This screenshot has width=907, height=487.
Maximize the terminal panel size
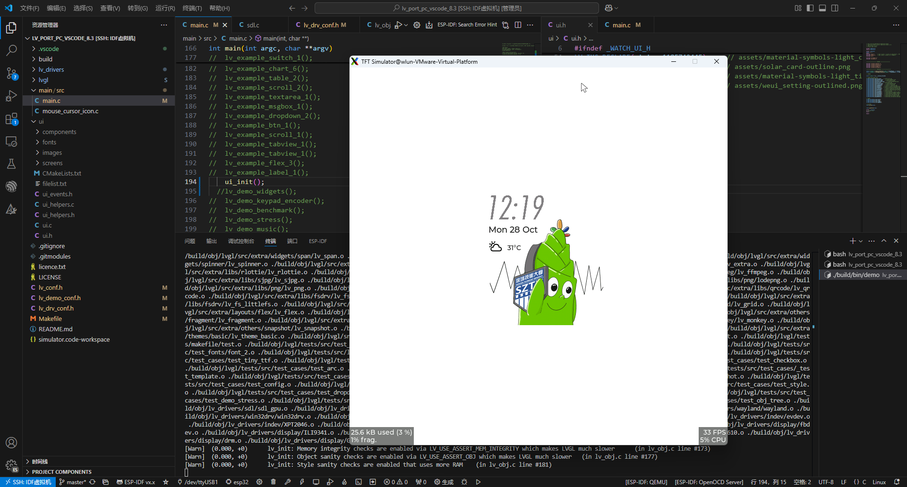[x=884, y=241]
